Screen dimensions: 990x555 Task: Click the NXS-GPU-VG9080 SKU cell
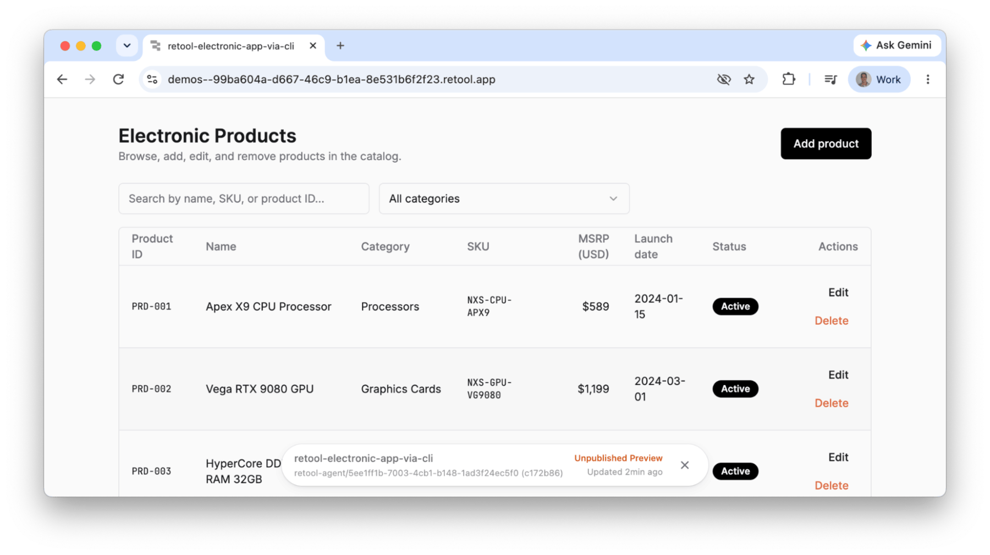(490, 389)
